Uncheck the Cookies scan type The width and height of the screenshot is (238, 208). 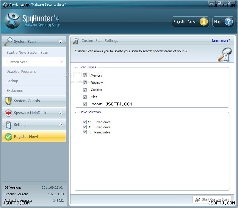84,90
